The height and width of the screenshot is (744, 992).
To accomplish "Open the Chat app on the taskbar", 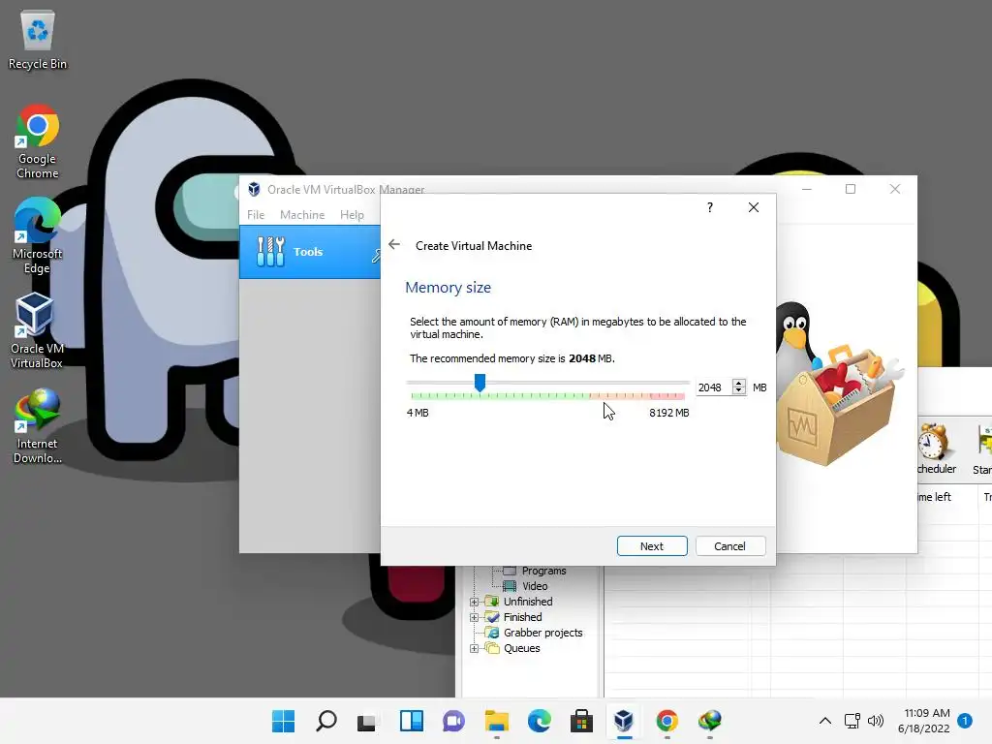I will [x=453, y=721].
